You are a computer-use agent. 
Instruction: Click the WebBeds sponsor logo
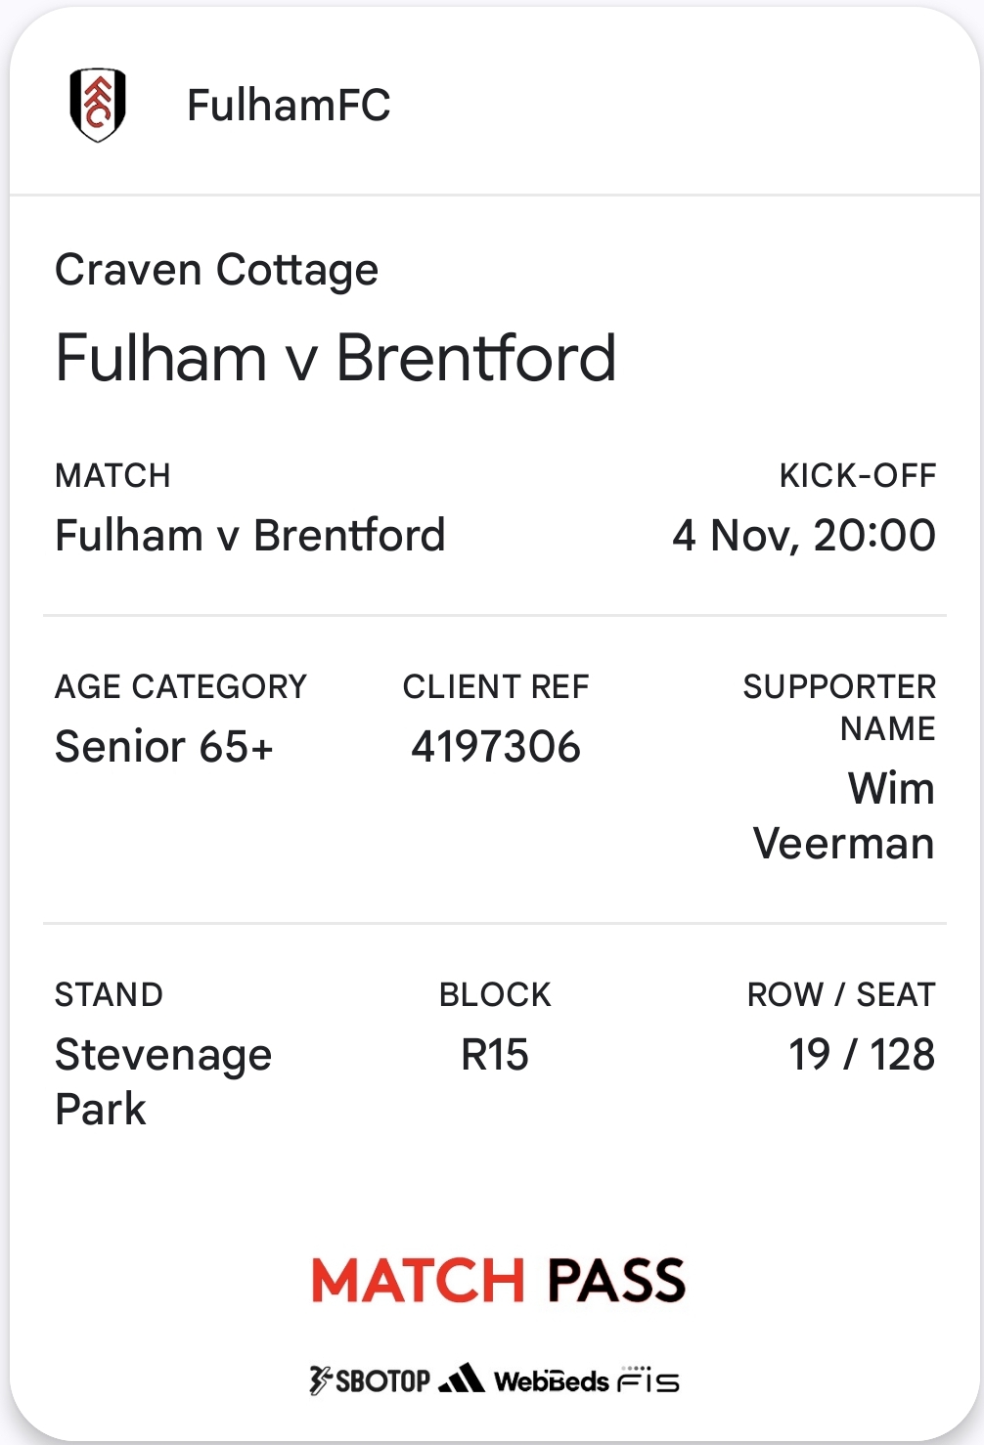coord(552,1381)
